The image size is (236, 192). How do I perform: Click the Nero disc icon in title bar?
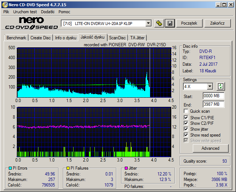coord(5,5)
